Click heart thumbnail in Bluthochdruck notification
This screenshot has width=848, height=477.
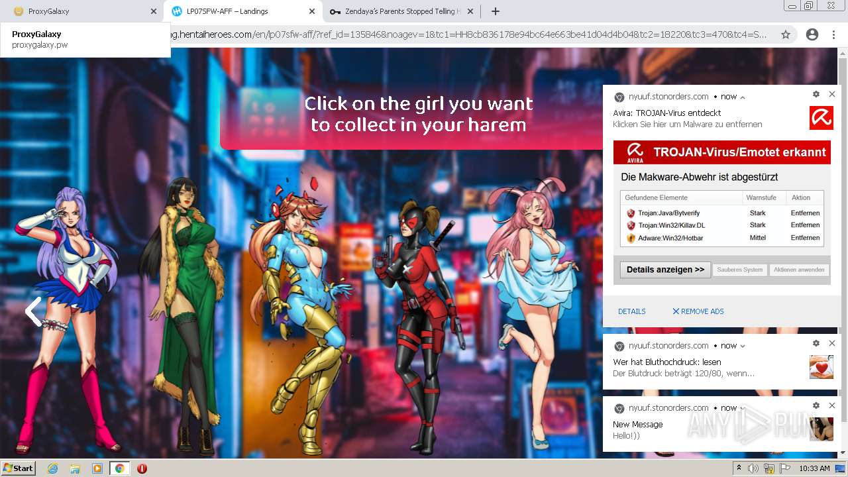pos(821,367)
